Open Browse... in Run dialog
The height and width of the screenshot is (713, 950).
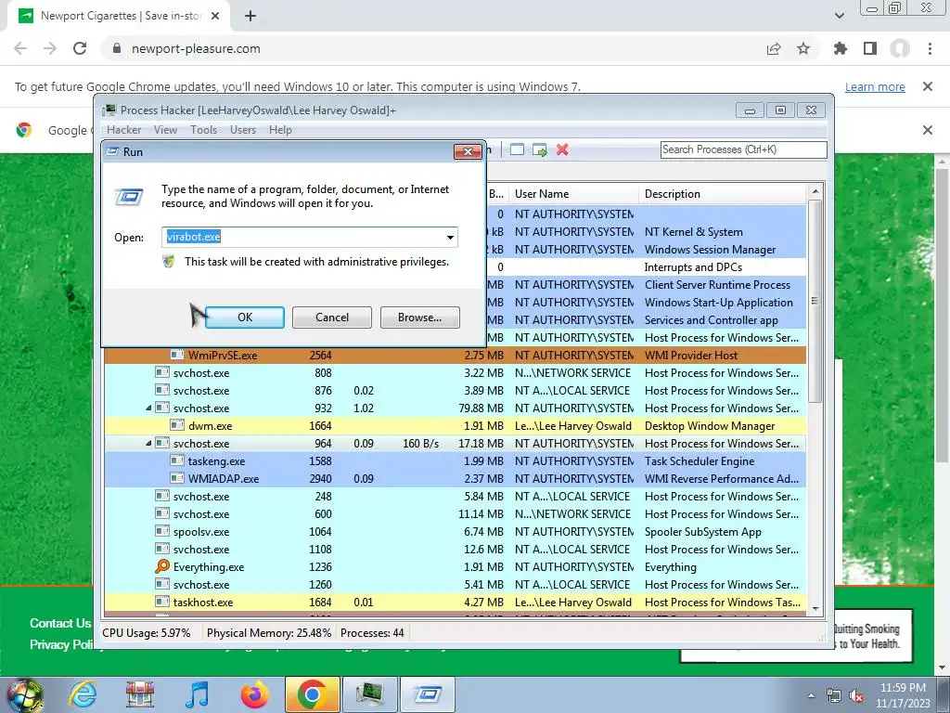click(420, 318)
